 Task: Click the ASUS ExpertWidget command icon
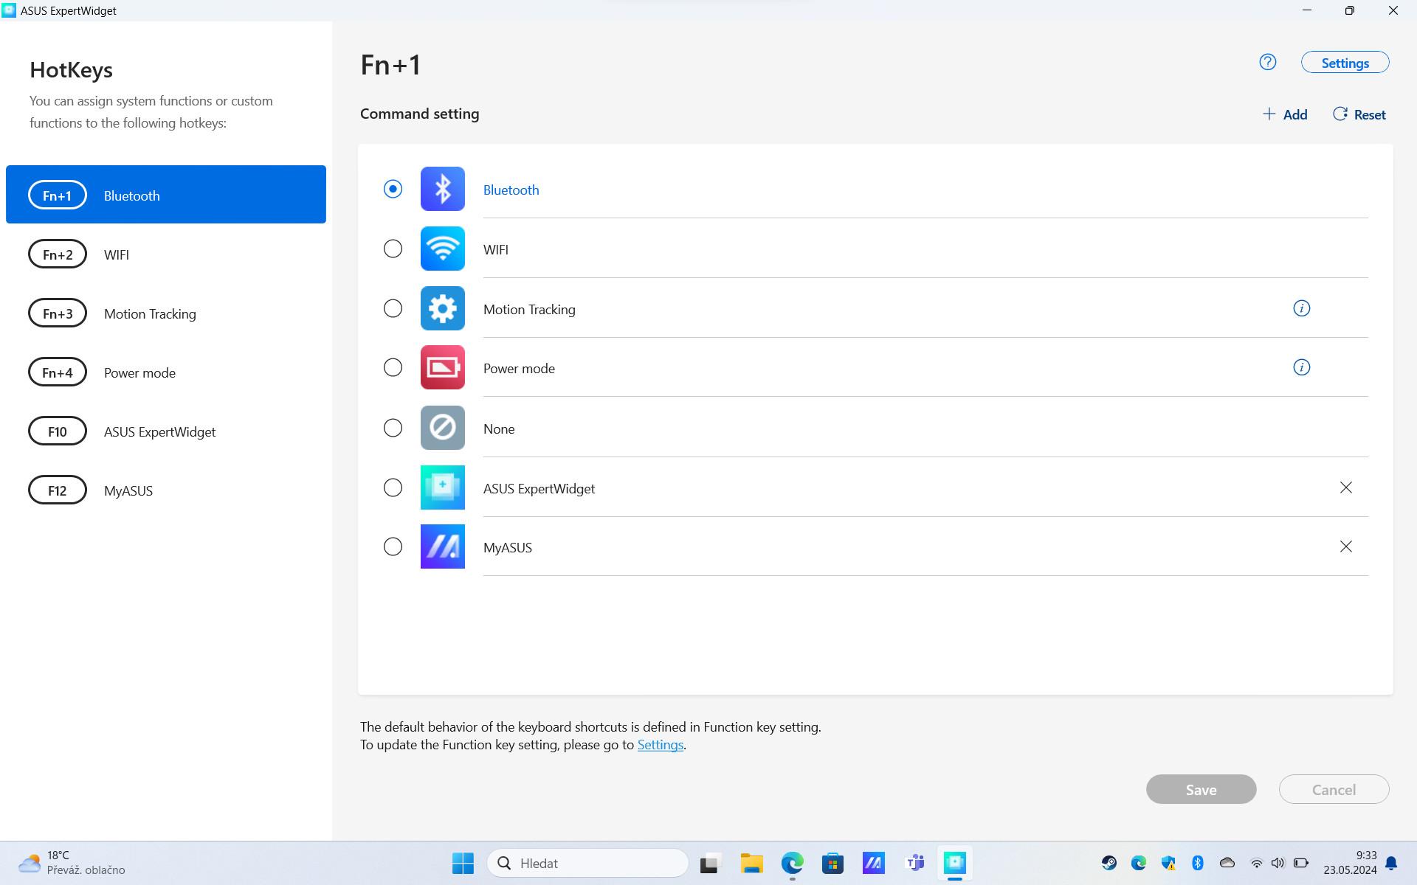pyautogui.click(x=443, y=487)
